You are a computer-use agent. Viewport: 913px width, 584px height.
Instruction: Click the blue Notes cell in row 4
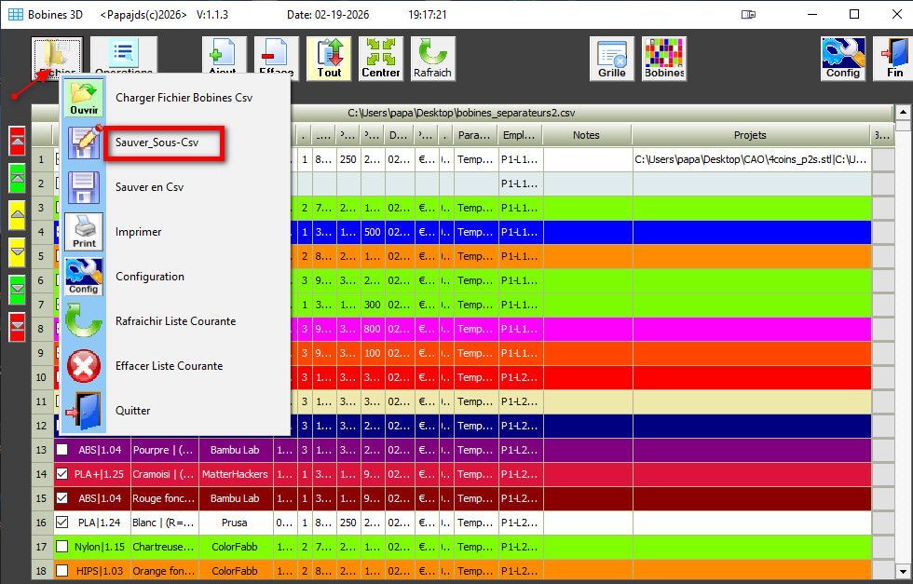coord(588,232)
